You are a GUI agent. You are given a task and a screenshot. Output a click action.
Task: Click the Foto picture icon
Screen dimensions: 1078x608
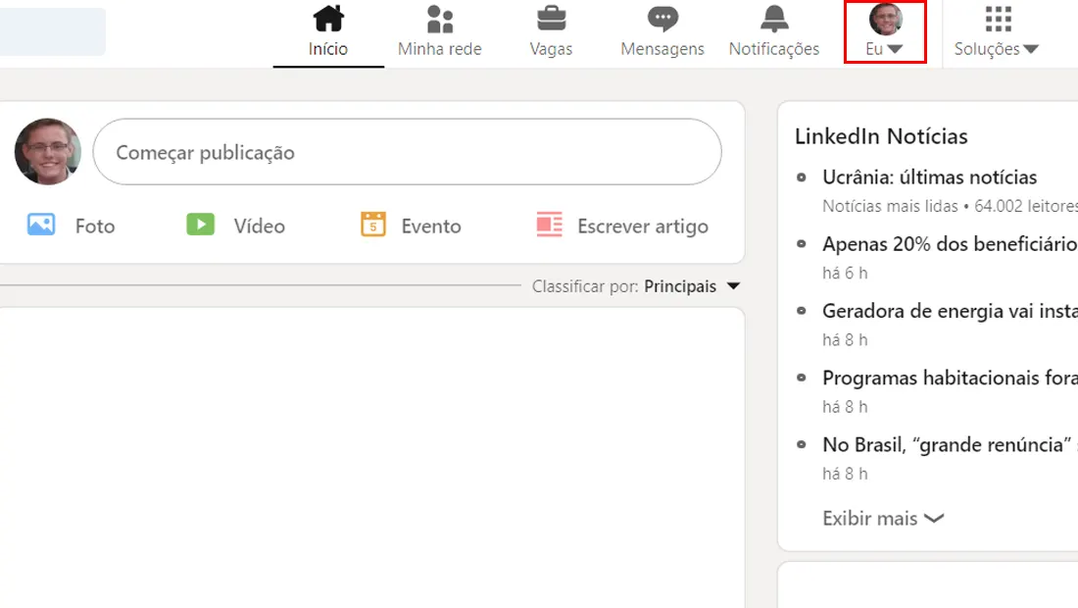(41, 225)
